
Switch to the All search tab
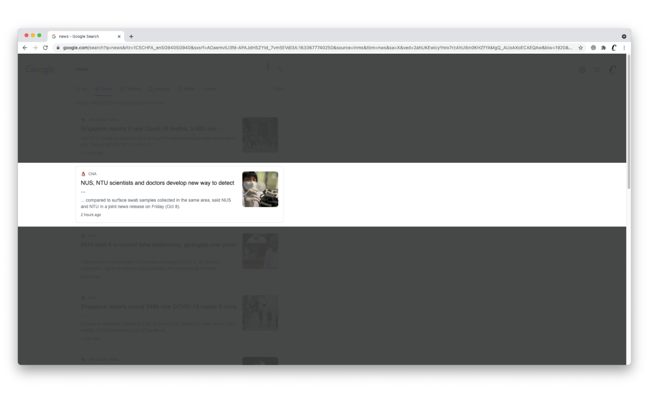82,89
